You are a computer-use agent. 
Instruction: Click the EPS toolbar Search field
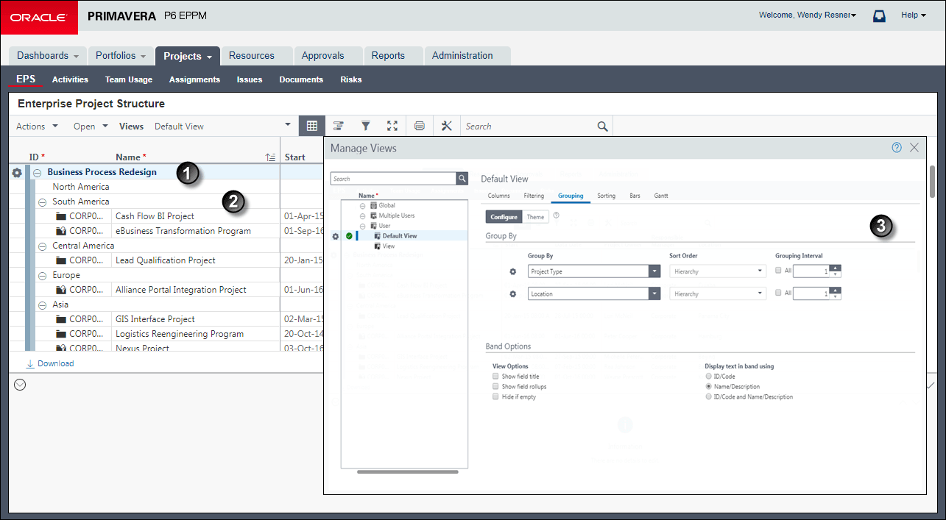tap(529, 127)
